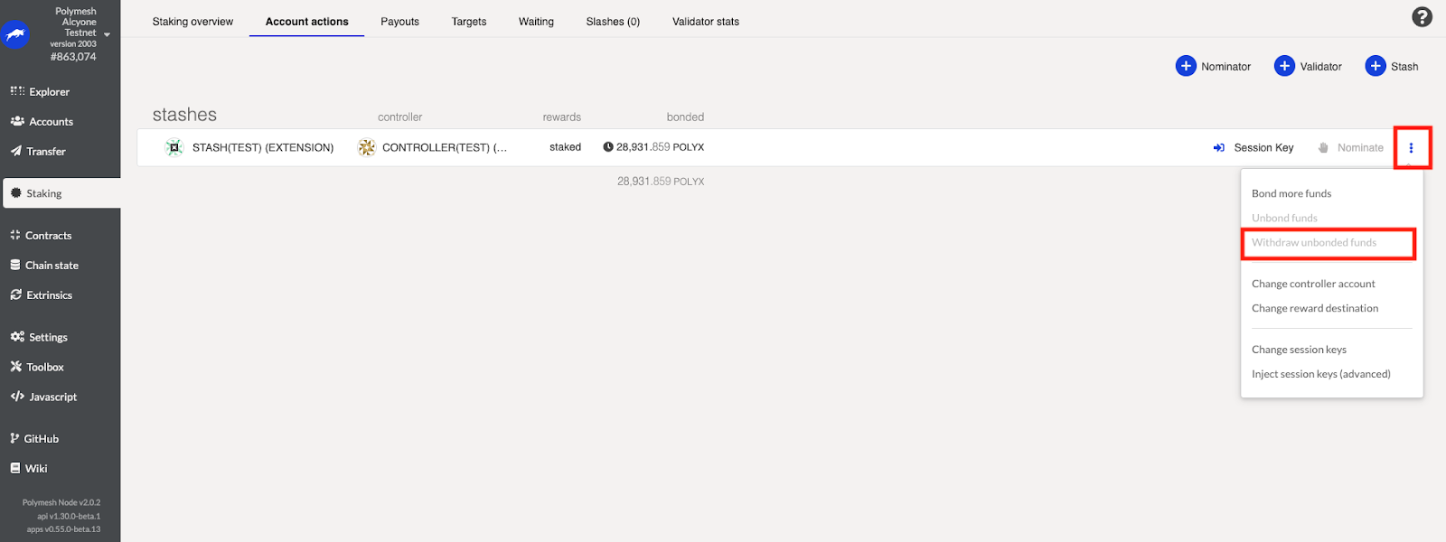The width and height of the screenshot is (1446, 542).
Task: Click the GitHub branch icon
Action: [x=14, y=438]
